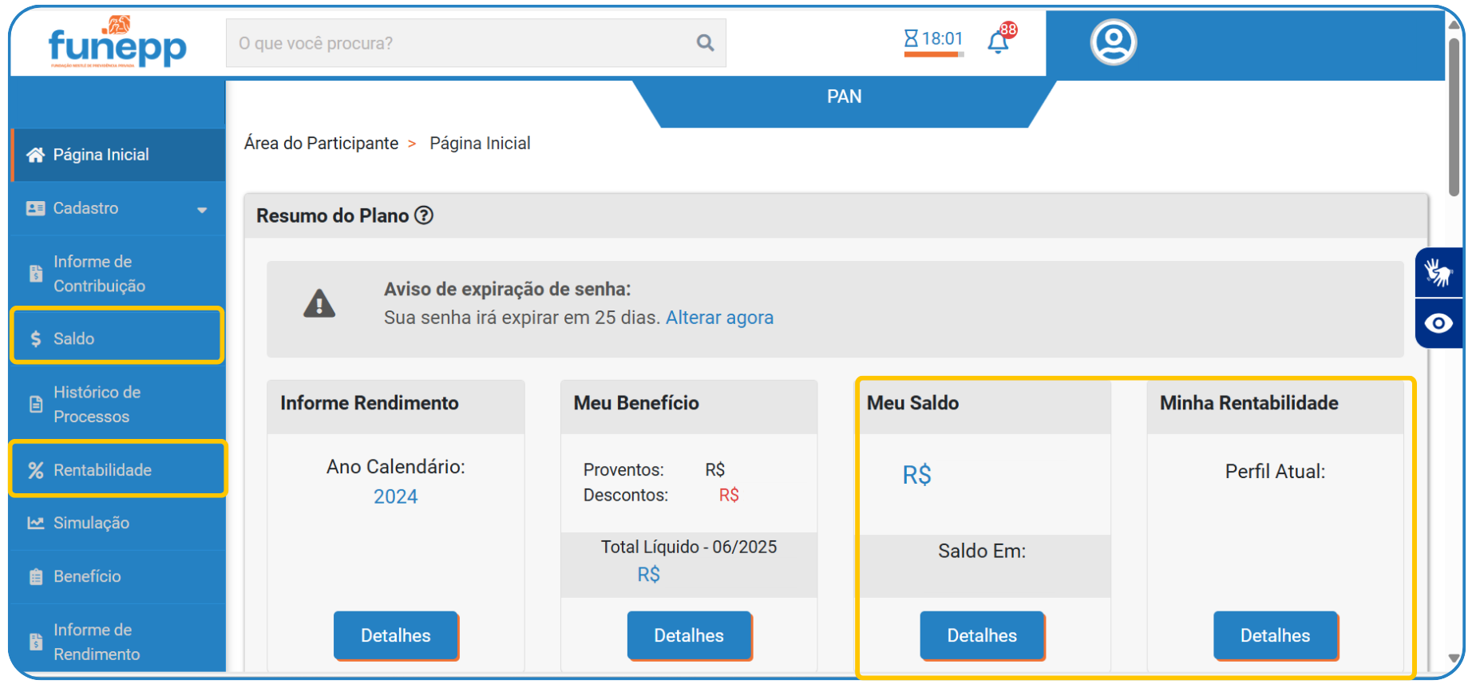
Task: Click the 'Descontos:' label
Action: coord(626,496)
